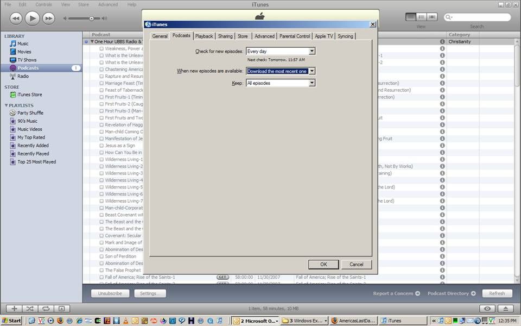Open Recently Played playlist
This screenshot has height=326, width=521.
click(x=33, y=154)
